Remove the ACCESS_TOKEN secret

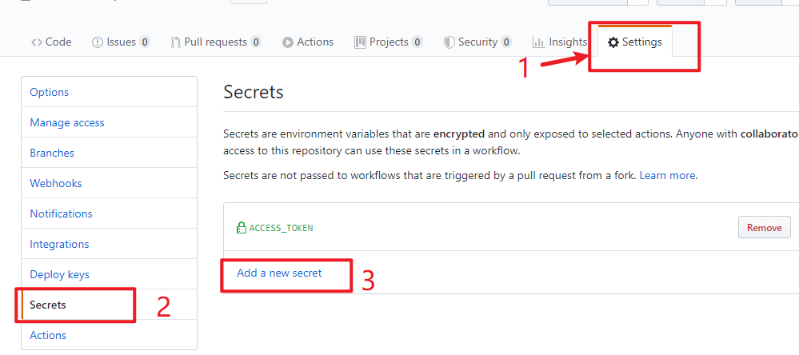765,227
